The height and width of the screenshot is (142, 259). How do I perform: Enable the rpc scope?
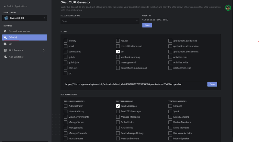(x=66, y=73)
